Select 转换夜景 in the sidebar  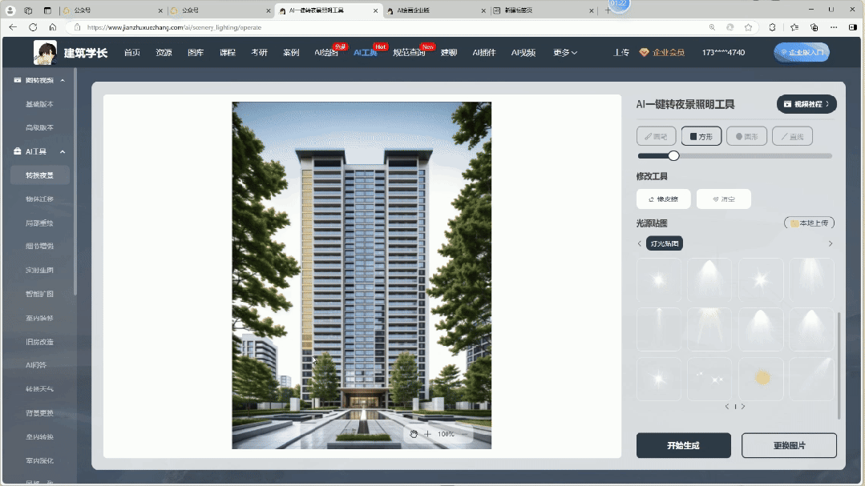pos(39,175)
